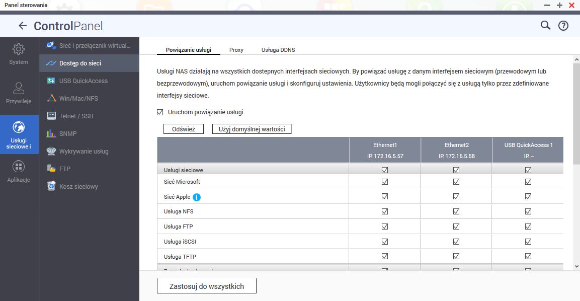Select the USB QuickAccess 1 column header

point(528,150)
